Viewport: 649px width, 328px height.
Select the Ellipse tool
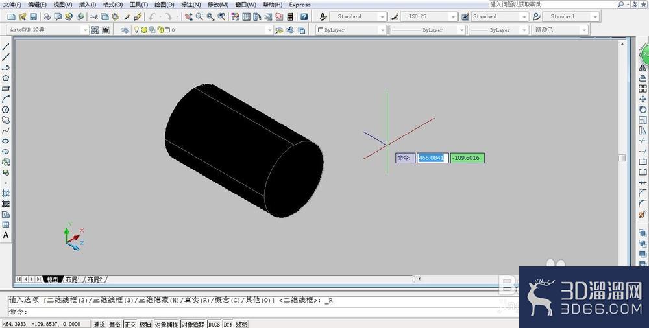pyautogui.click(x=6, y=141)
